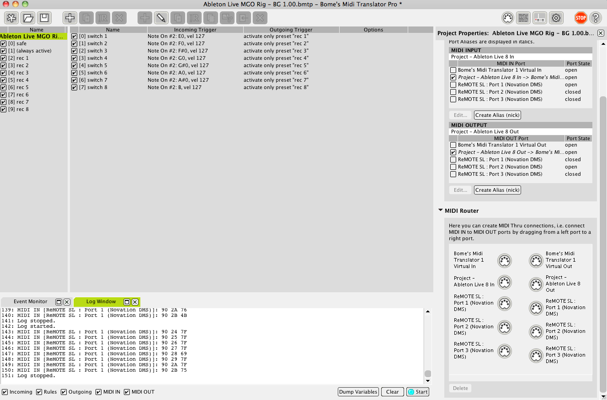Screen dimensions: 607x400
Task: Undock the Event Monitor panel with its square icon
Action: [59, 302]
